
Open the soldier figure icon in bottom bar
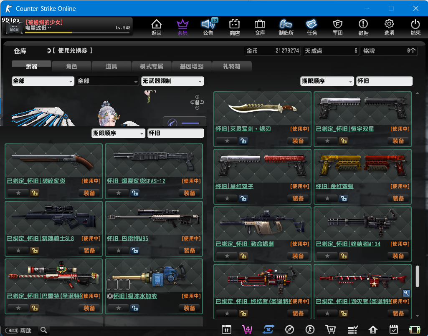click(310, 330)
